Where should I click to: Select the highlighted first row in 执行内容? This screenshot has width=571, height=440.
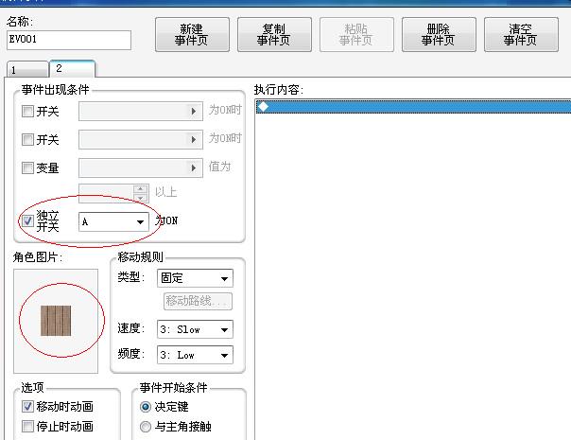click(413, 106)
